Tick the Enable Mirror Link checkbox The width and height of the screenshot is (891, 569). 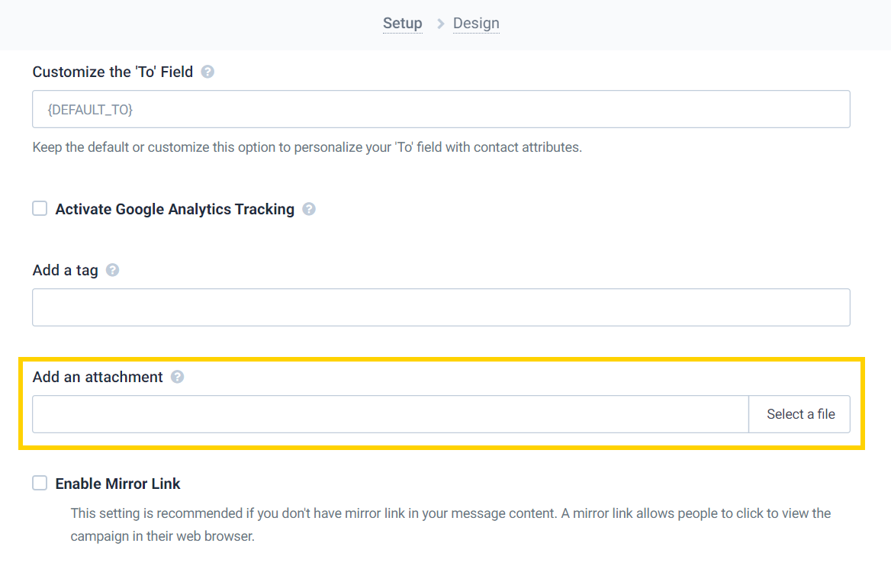click(40, 483)
